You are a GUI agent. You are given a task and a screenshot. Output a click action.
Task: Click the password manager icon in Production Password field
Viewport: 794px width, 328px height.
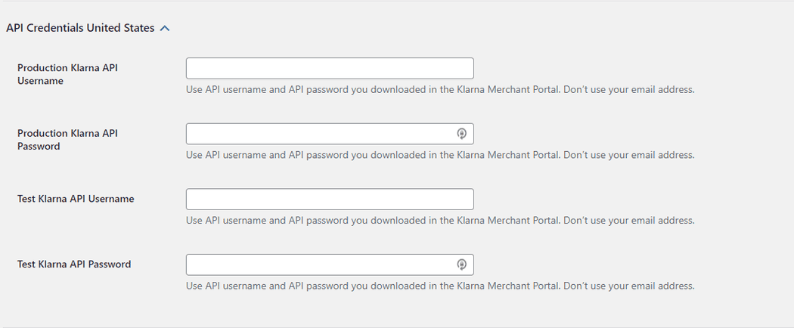click(462, 134)
